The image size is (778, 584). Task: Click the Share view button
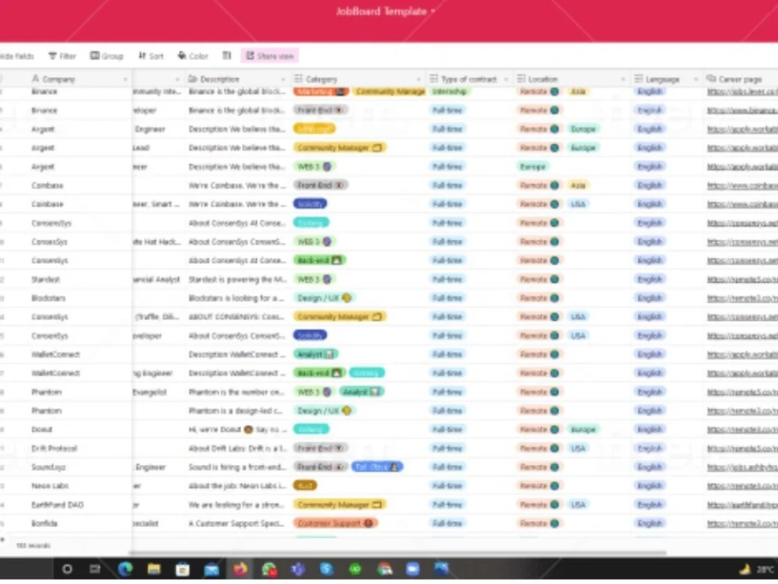tap(269, 56)
